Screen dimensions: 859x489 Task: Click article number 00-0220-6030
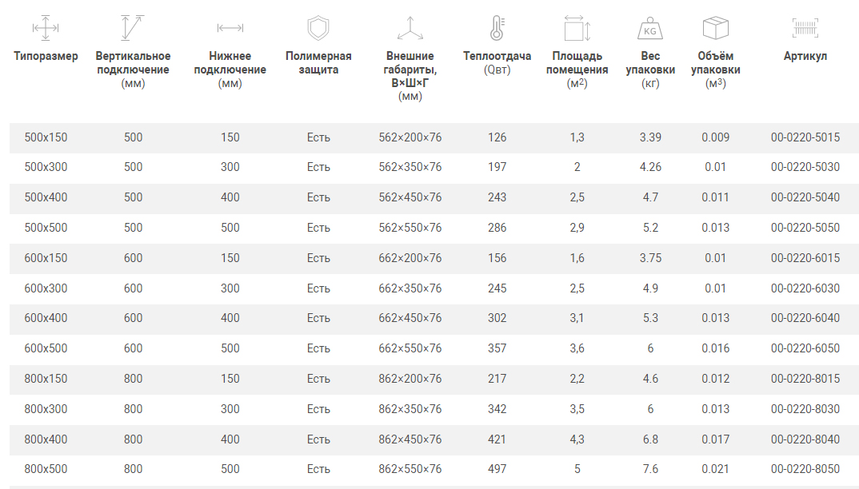coord(805,288)
